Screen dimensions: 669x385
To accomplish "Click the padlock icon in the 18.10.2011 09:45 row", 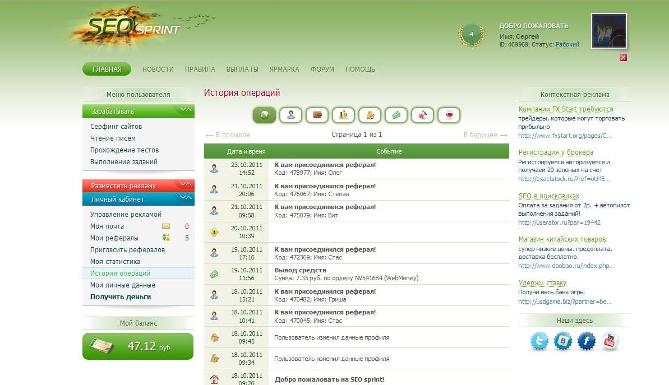I will [x=214, y=338].
